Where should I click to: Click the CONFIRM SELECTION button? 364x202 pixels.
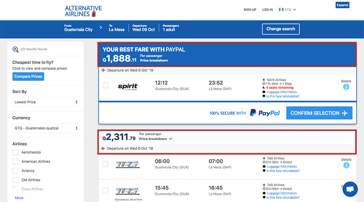[x=319, y=113]
